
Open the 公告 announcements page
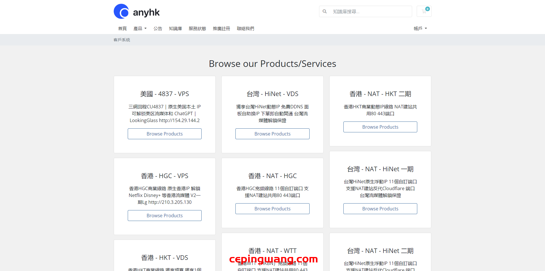pyautogui.click(x=158, y=29)
